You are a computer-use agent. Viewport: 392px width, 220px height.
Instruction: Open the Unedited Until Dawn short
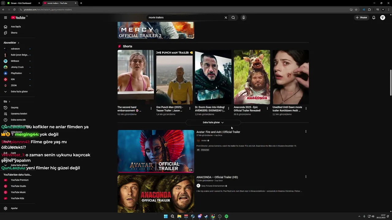291,77
